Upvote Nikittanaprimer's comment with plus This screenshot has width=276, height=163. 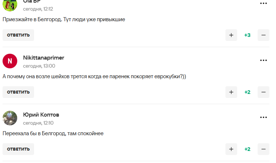(231, 92)
